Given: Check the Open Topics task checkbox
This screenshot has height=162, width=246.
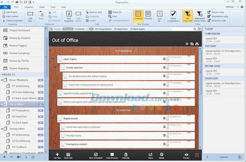Looking at the screenshot, I should pyautogui.click(x=60, y=58).
